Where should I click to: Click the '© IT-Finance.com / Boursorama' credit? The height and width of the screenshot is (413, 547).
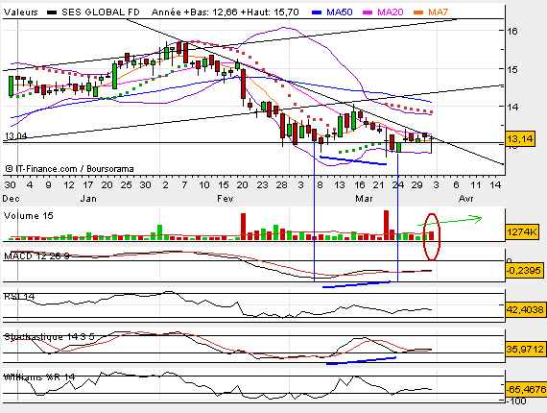pyautogui.click(x=69, y=169)
